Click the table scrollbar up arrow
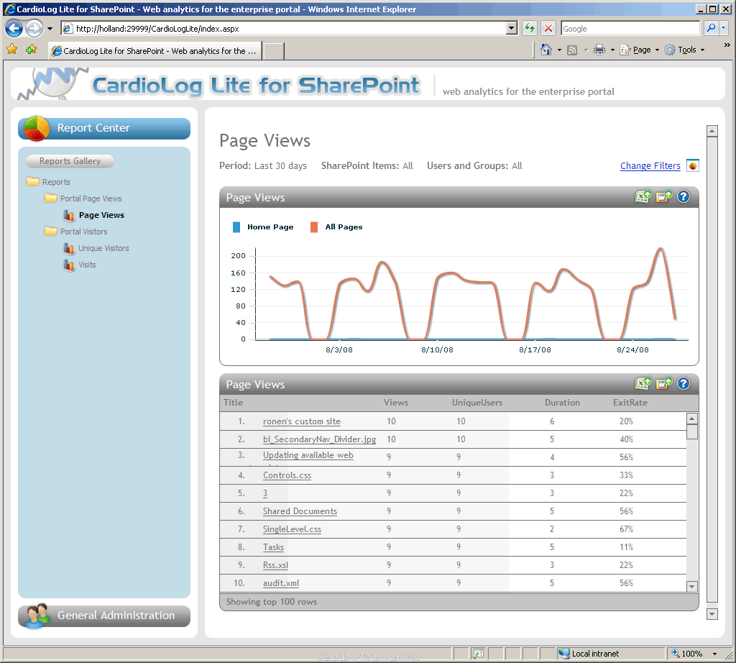This screenshot has width=736, height=663. click(692, 418)
